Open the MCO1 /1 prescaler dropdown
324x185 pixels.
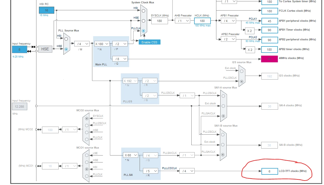[70, 166]
